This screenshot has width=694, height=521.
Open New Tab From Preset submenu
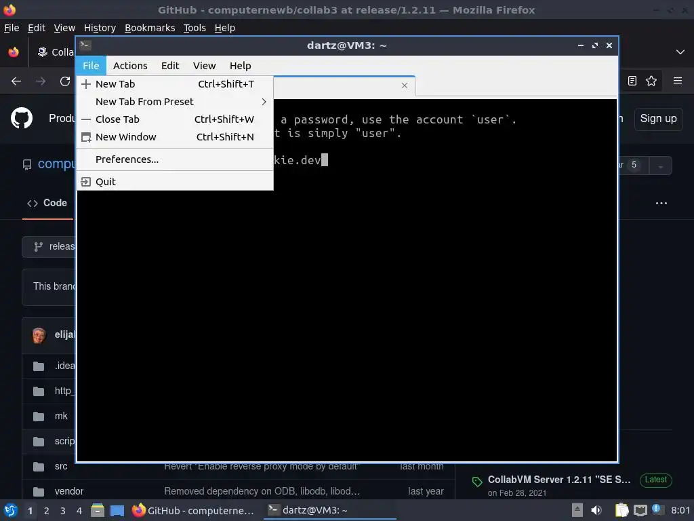(175, 102)
